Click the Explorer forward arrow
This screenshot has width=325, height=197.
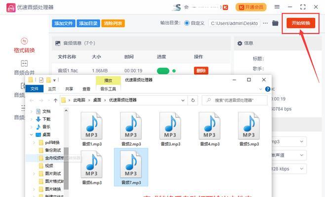click(41, 100)
